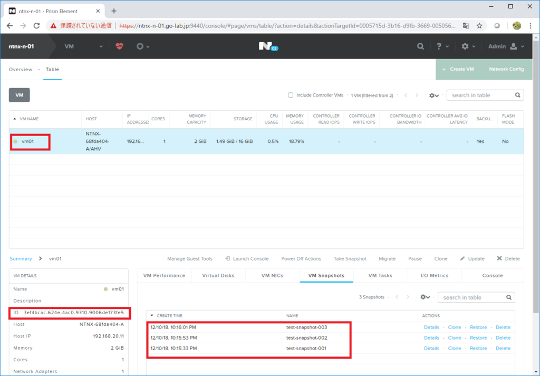540x376 pixels.
Task: Click the ntnx-n-01 cluster name
Action: pyautogui.click(x=21, y=46)
